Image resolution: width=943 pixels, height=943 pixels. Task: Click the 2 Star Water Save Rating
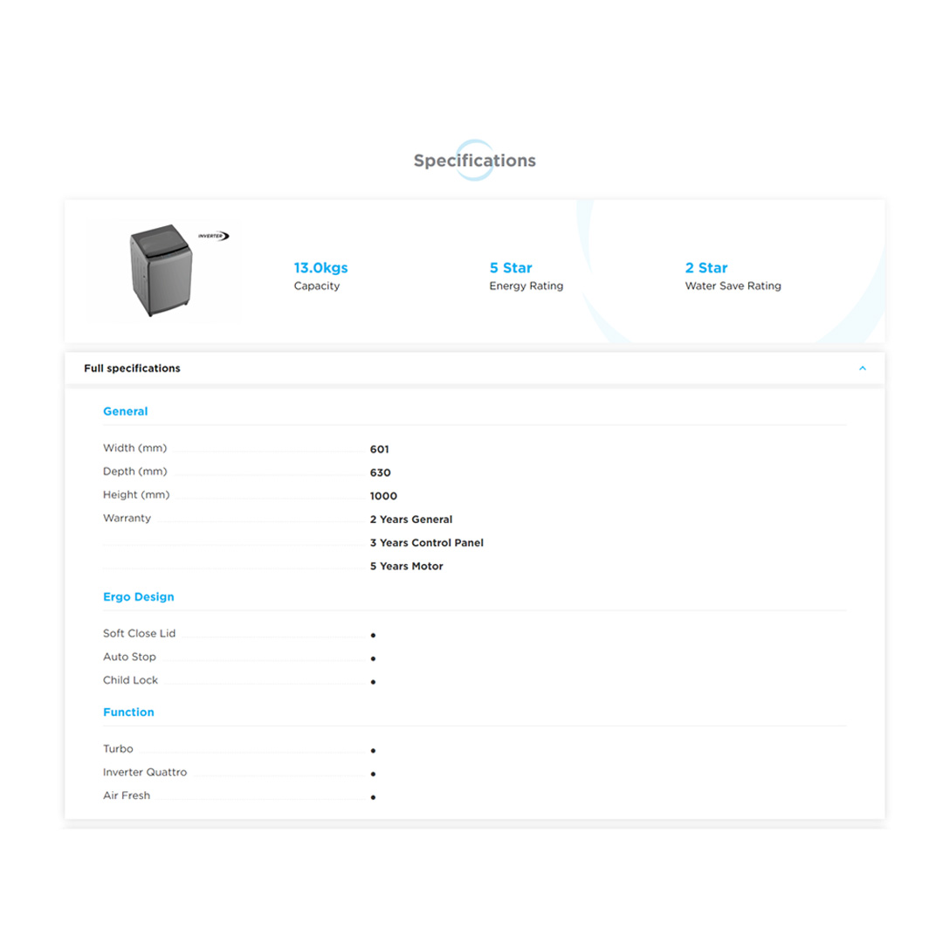coord(706,268)
